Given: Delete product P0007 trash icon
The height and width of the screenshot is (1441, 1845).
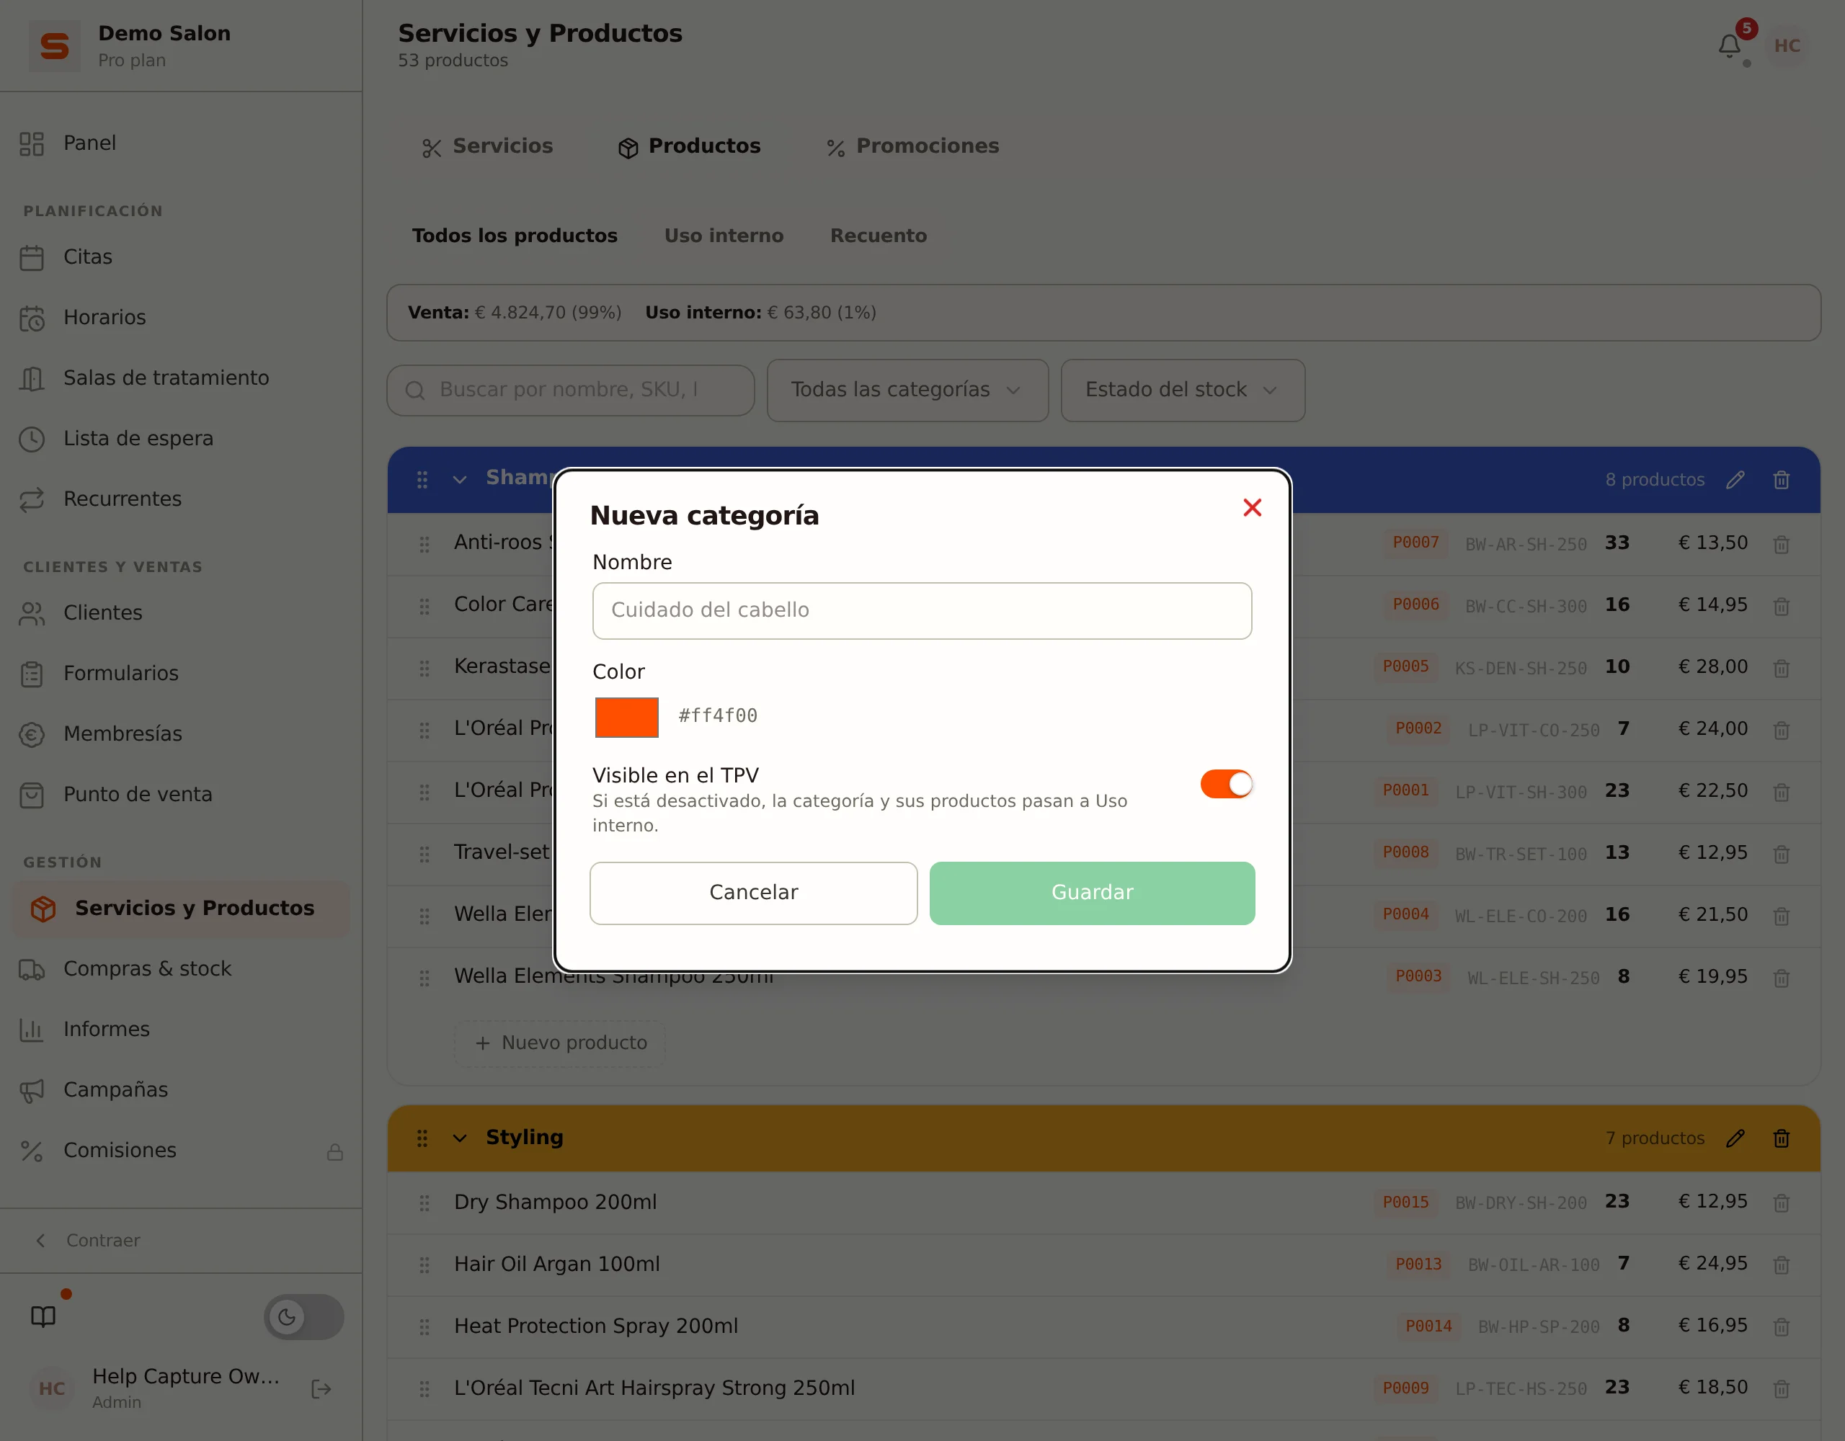Looking at the screenshot, I should pyautogui.click(x=1781, y=544).
